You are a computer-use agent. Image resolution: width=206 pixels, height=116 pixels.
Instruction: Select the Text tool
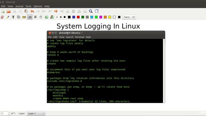[13, 17]
